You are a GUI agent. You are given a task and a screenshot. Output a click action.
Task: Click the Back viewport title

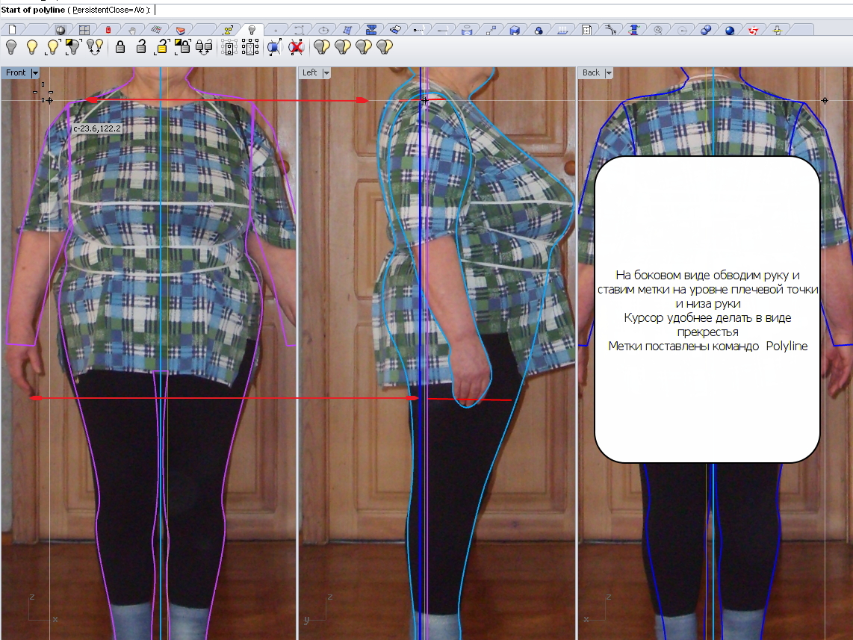(591, 73)
